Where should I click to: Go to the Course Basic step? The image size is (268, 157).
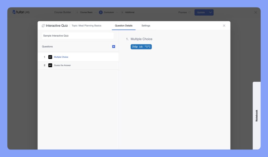(x=86, y=12)
